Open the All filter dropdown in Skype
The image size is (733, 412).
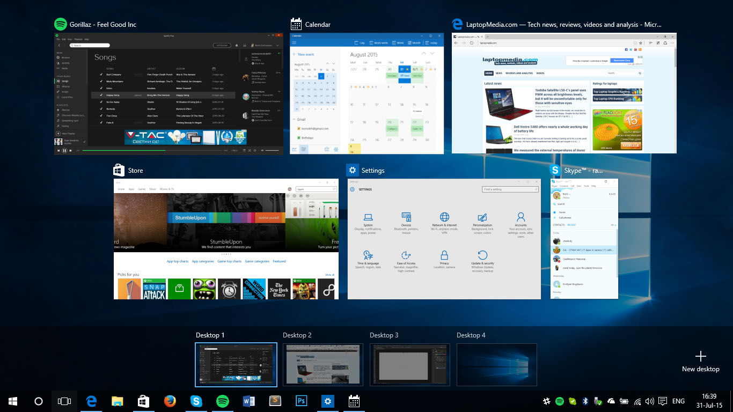click(x=613, y=225)
